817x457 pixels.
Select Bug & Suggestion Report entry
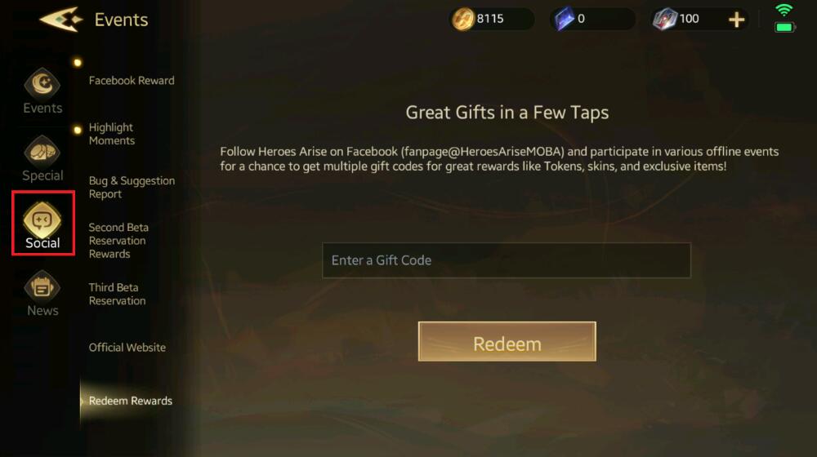tap(132, 188)
